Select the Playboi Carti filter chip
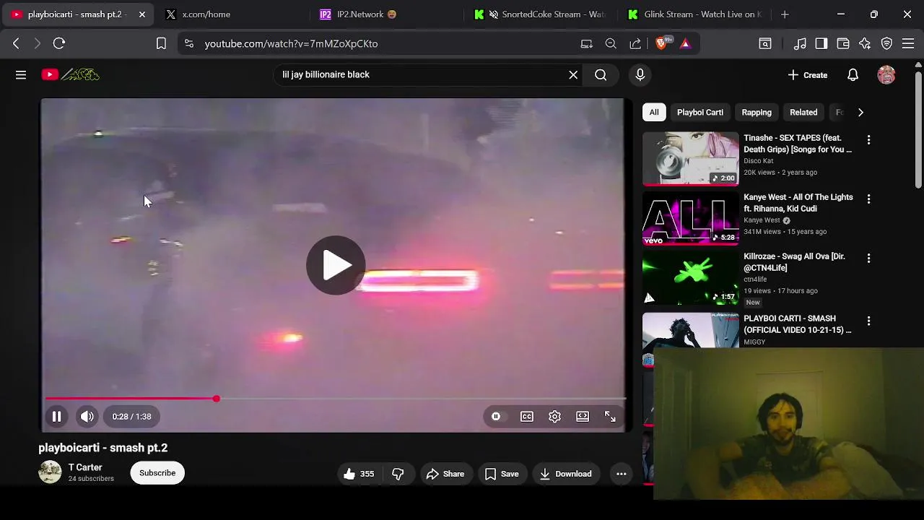Viewport: 924px width, 520px height. click(x=700, y=112)
